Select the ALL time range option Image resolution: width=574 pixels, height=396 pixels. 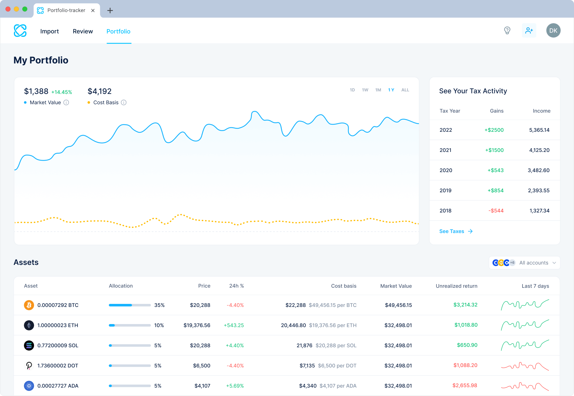click(x=405, y=90)
